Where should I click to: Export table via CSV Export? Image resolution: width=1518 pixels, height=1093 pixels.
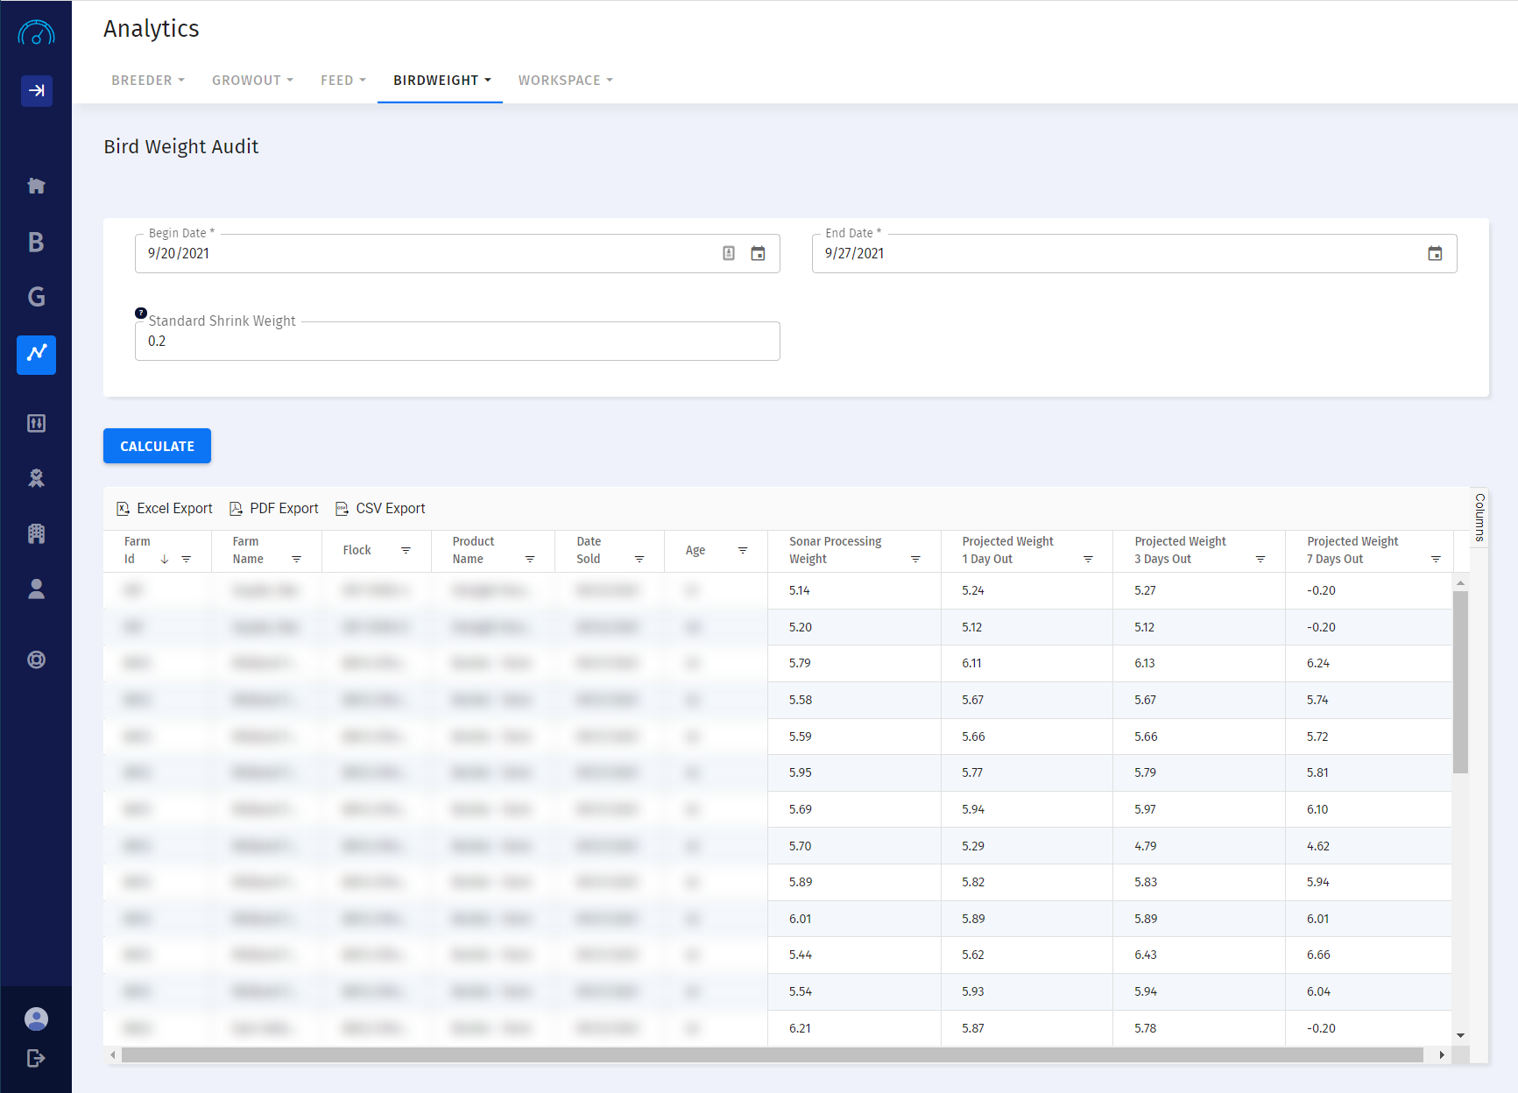380,508
